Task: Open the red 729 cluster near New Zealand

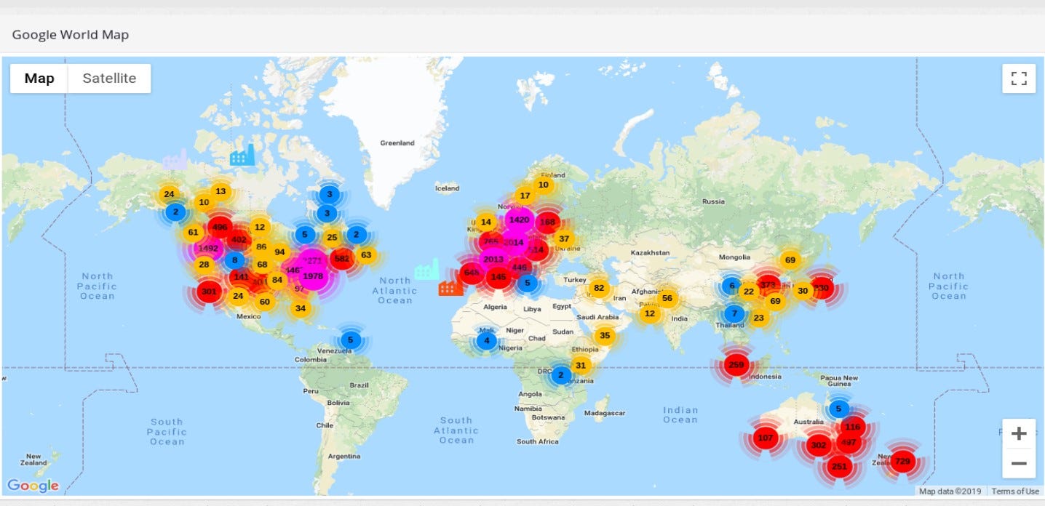Action: point(902,461)
